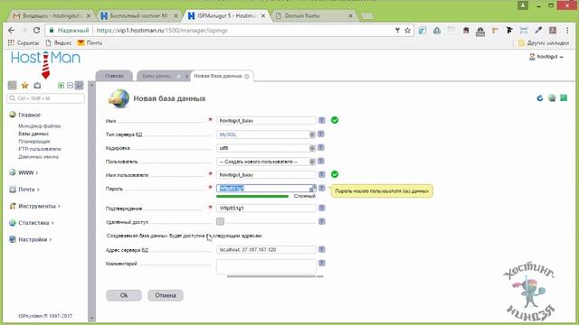This screenshot has height=325, width=579.
Task: Click the browser address bar
Action: tap(229, 30)
